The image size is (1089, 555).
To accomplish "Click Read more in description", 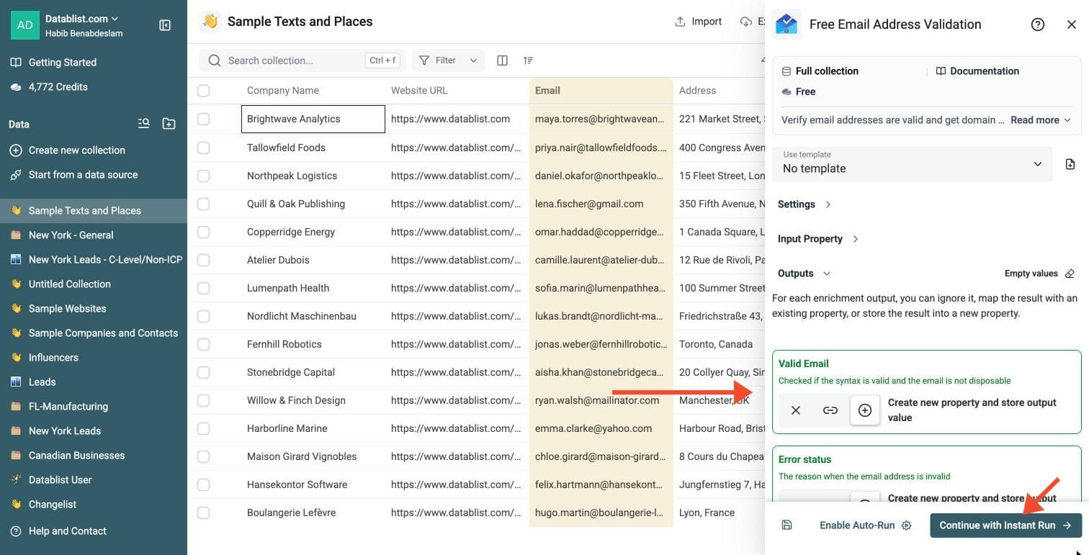I will 1041,120.
